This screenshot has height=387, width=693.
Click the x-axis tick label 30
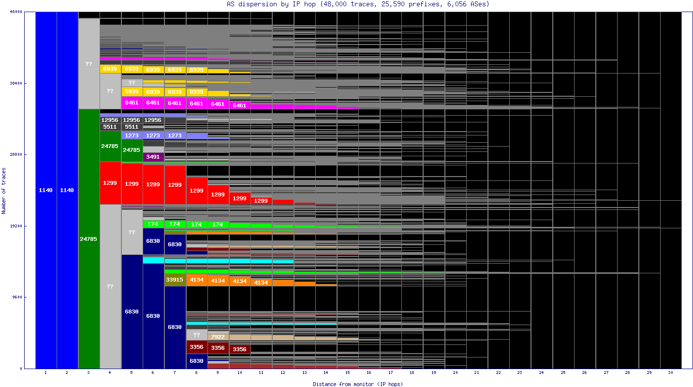[670, 373]
